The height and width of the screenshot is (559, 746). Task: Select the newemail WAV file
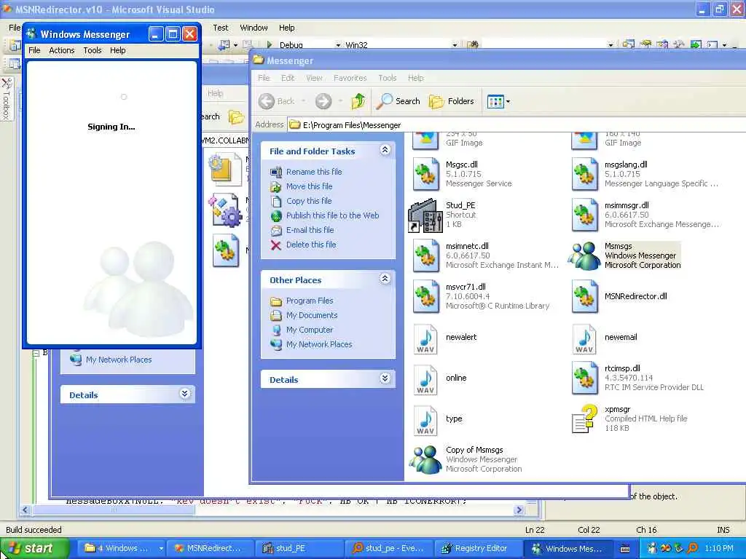pos(585,339)
